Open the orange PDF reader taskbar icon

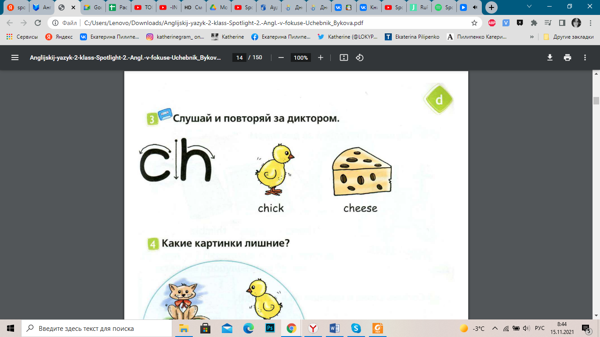(x=377, y=328)
